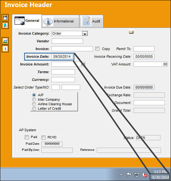
Task: Click the Terms input field
Action: (x=63, y=72)
